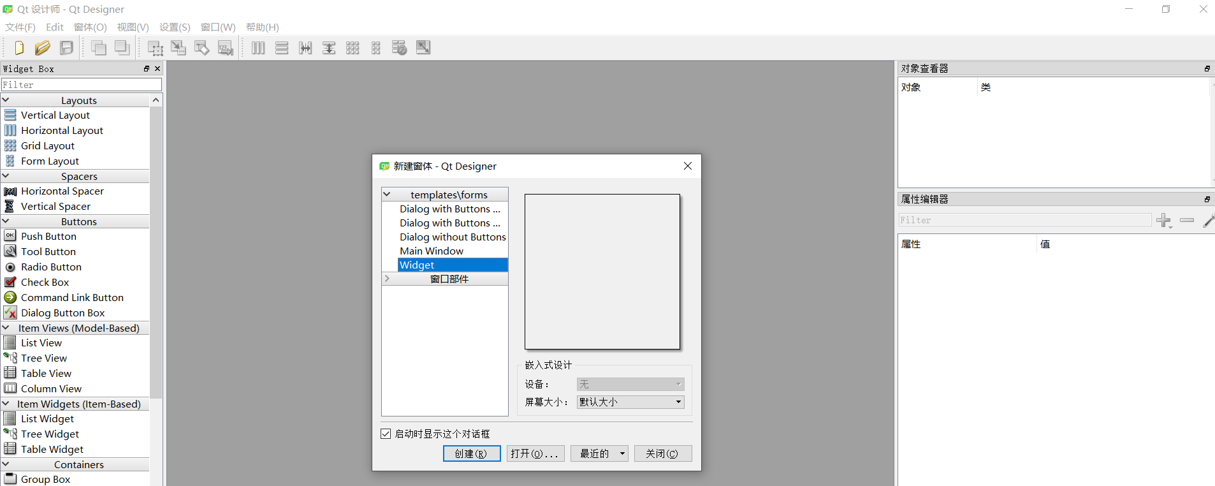
Task: Click the property editor wrench configure icon
Action: pyautogui.click(x=1208, y=220)
